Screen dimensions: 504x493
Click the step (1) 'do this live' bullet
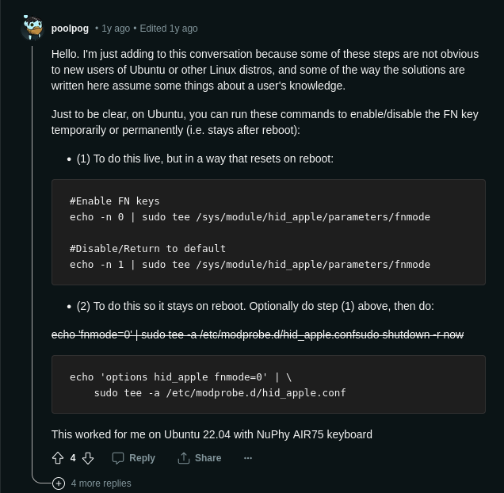tap(205, 159)
